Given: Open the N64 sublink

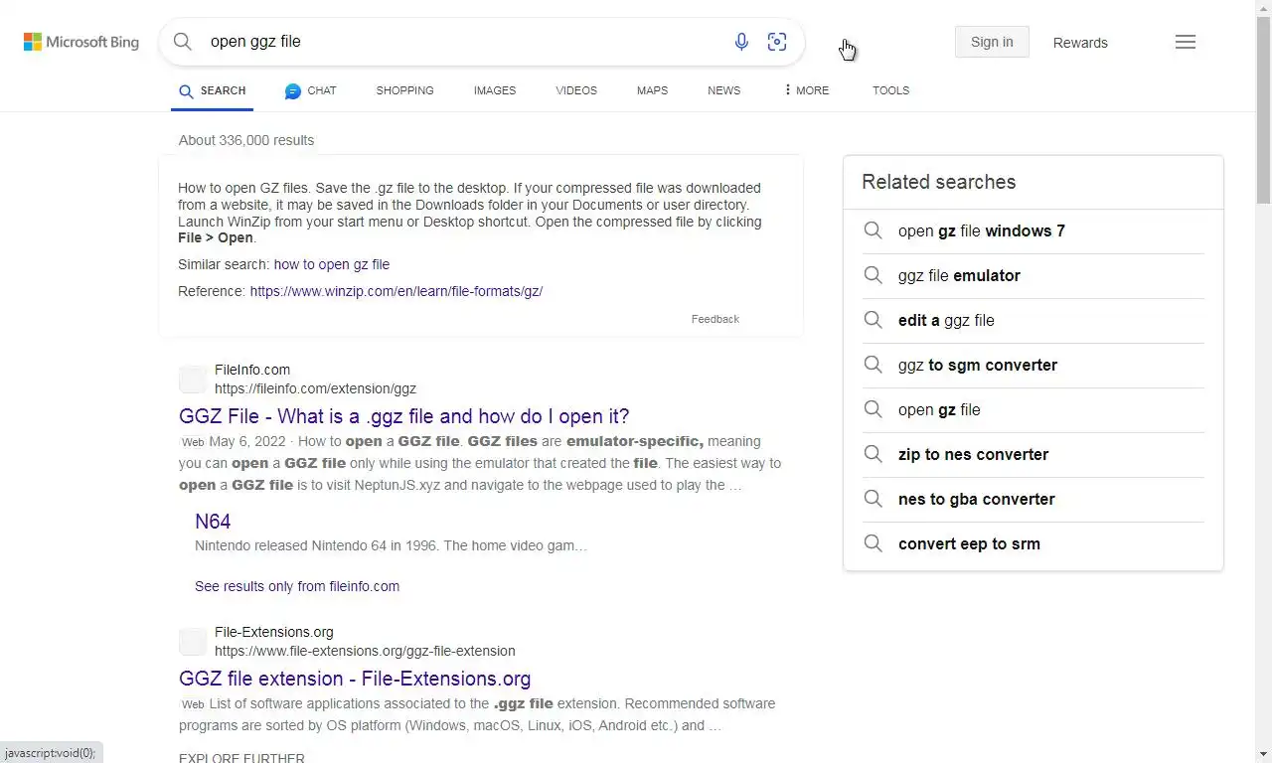Looking at the screenshot, I should pos(213,522).
